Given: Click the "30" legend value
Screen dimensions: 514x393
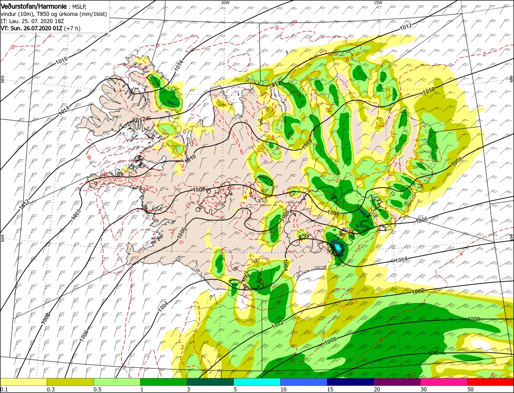Looking at the screenshot, I should point(424,389).
